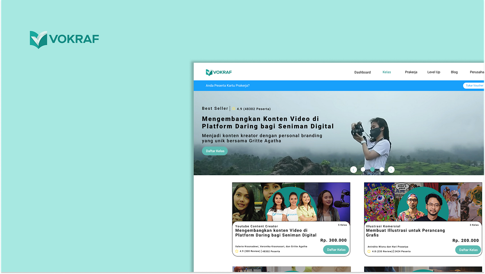Screen dimensions: 485x274
Task: Select the last carousel indicator dot
Action: tap(382, 170)
